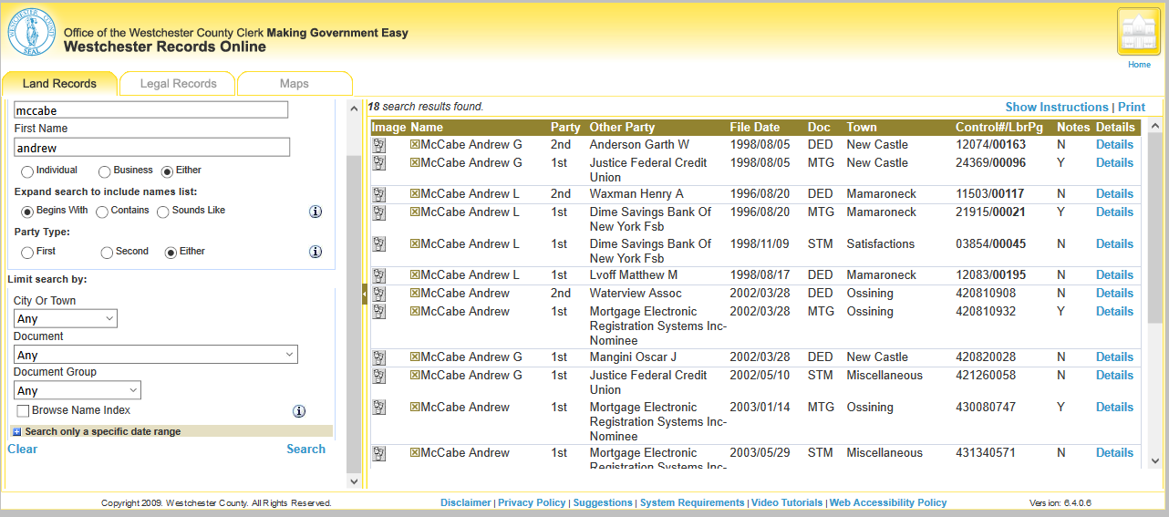The image size is (1169, 517).
Task: Open Details for Waterview Assoc row
Action: (1114, 293)
